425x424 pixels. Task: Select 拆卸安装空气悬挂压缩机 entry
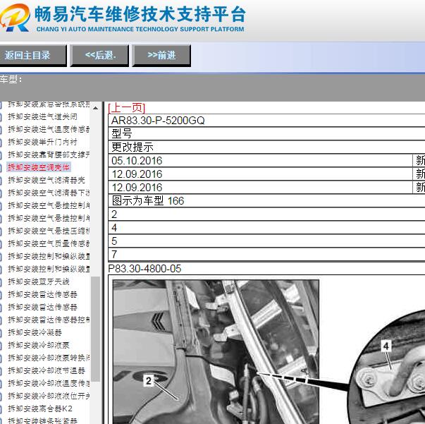point(49,231)
